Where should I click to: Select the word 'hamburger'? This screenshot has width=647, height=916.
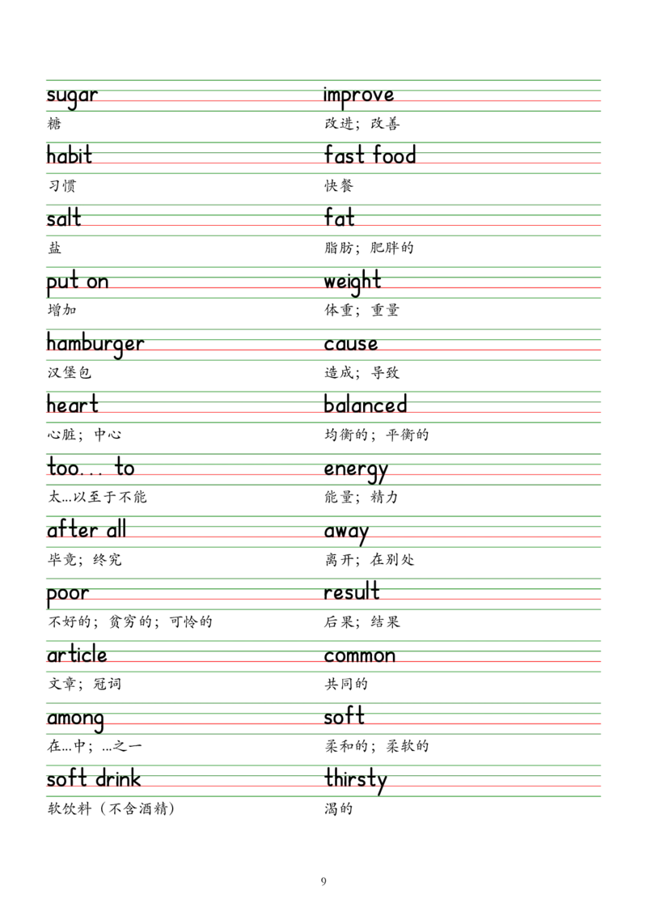click(95, 345)
